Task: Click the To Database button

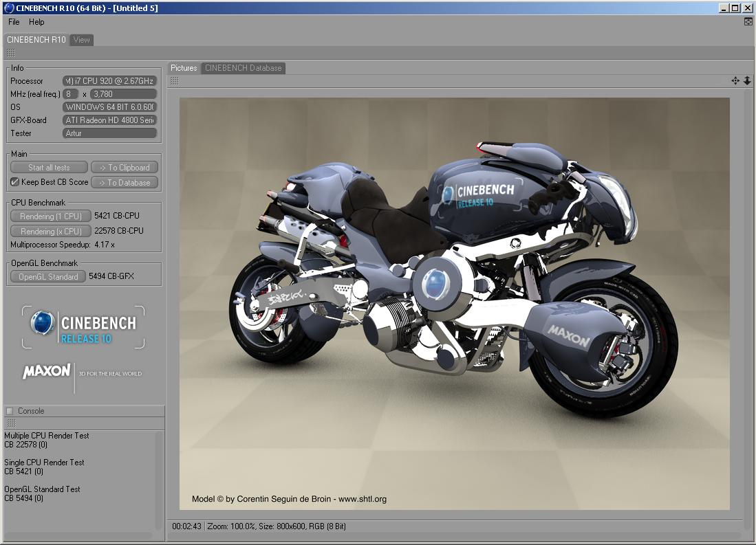Action: (125, 183)
